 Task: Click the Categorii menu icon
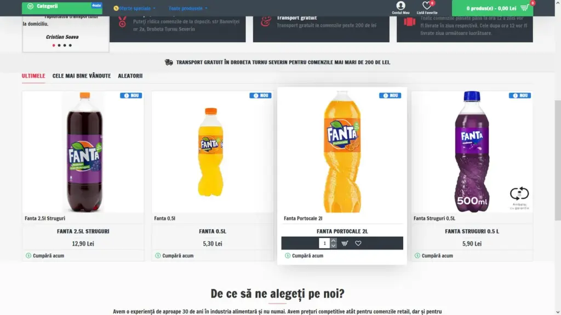(x=31, y=6)
